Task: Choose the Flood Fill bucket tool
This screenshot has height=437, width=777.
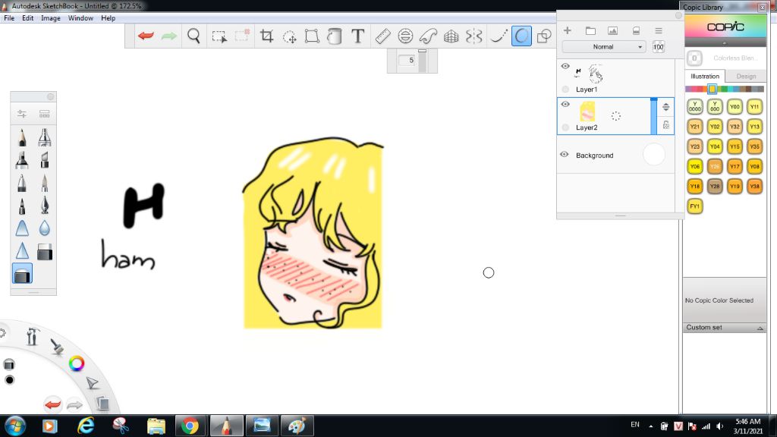Action: click(335, 36)
